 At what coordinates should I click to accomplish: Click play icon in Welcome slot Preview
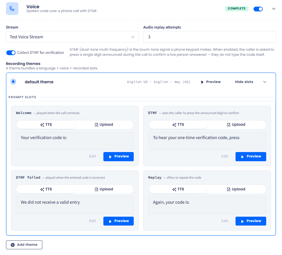tap(110, 157)
